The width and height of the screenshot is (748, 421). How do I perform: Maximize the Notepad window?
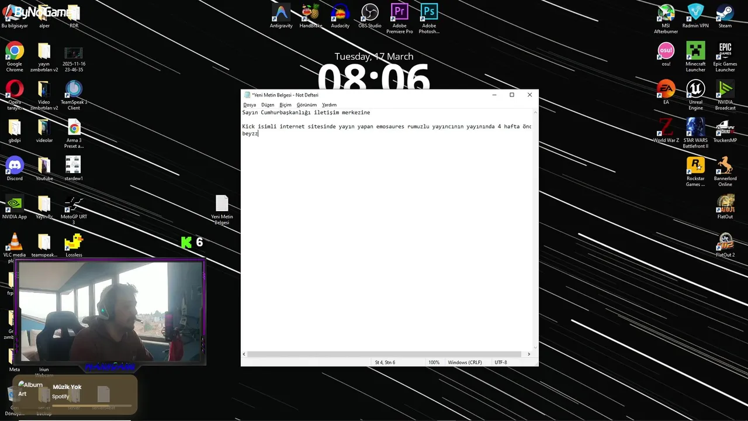[x=512, y=95]
